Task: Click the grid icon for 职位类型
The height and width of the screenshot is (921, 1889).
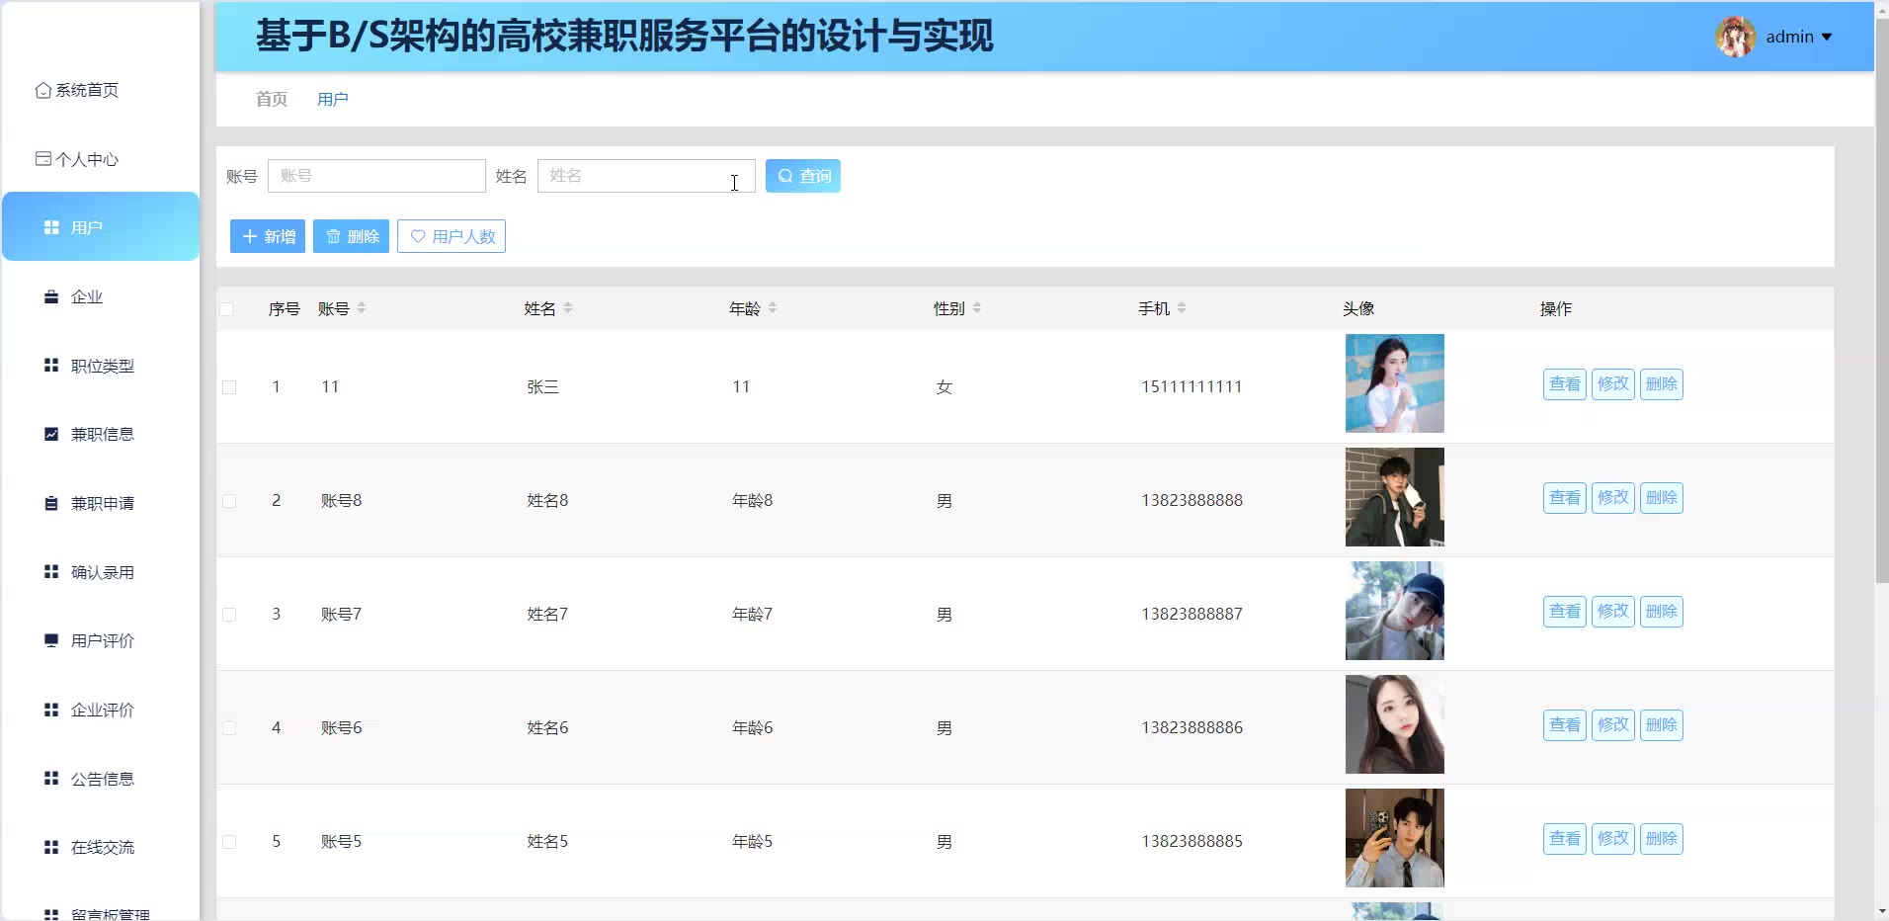Action: [x=51, y=366]
